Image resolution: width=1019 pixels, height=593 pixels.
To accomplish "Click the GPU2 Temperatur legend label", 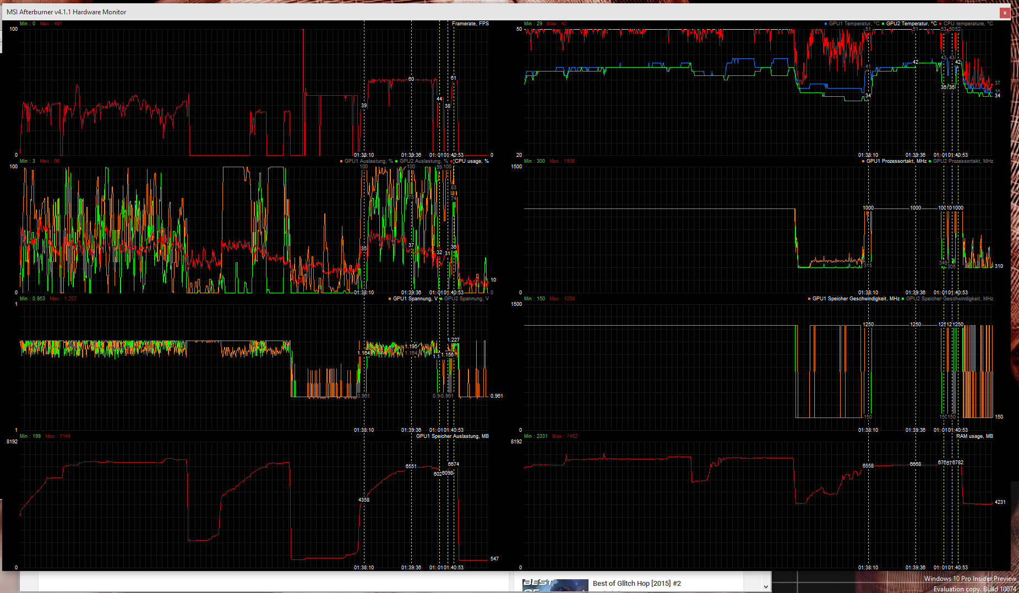I will click(x=911, y=24).
